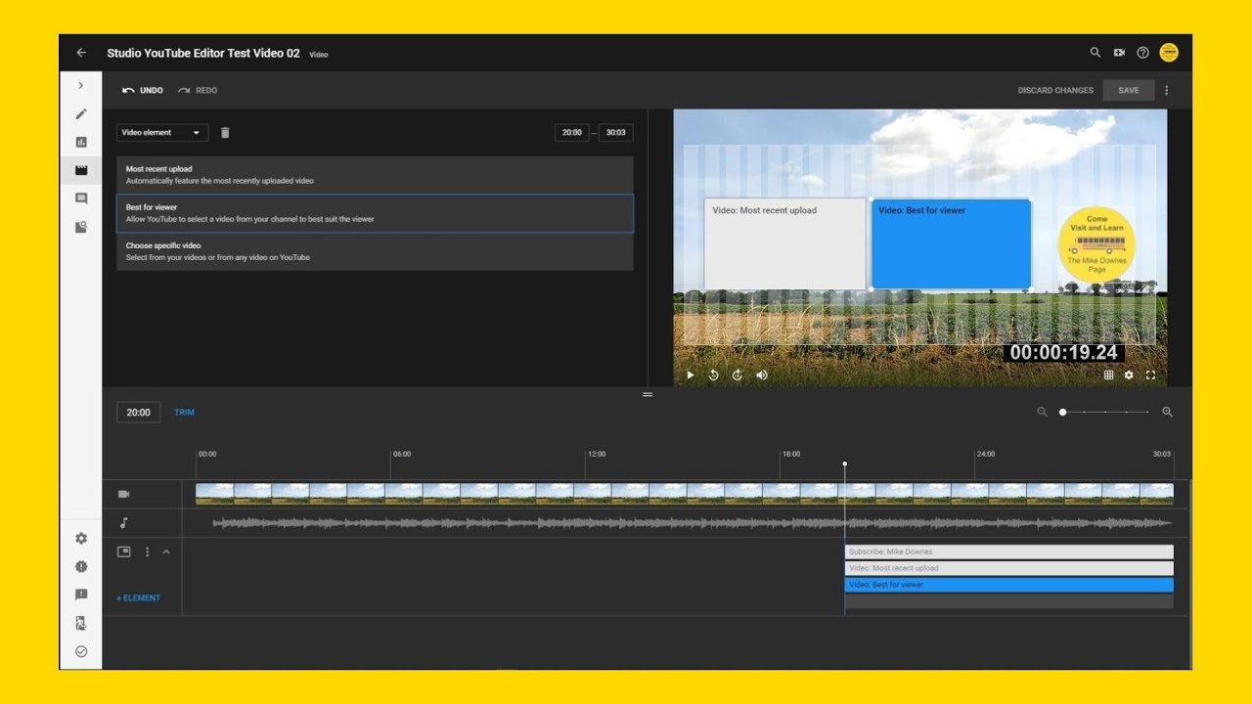Collapse the end screen track chevron
Viewport: 1252px width, 704px height.
point(166,551)
